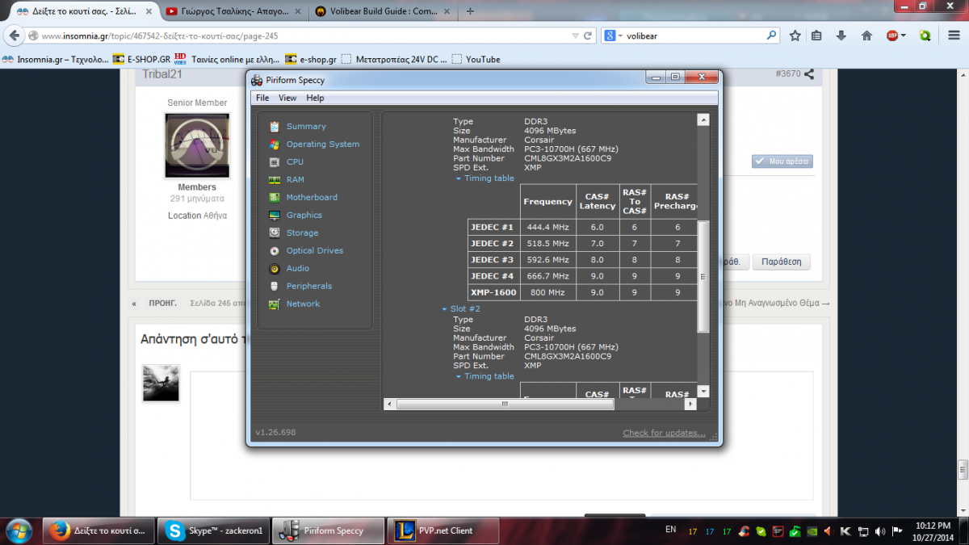This screenshot has height=545, width=969.
Task: Click the Firefox taskbar button
Action: pos(97,530)
